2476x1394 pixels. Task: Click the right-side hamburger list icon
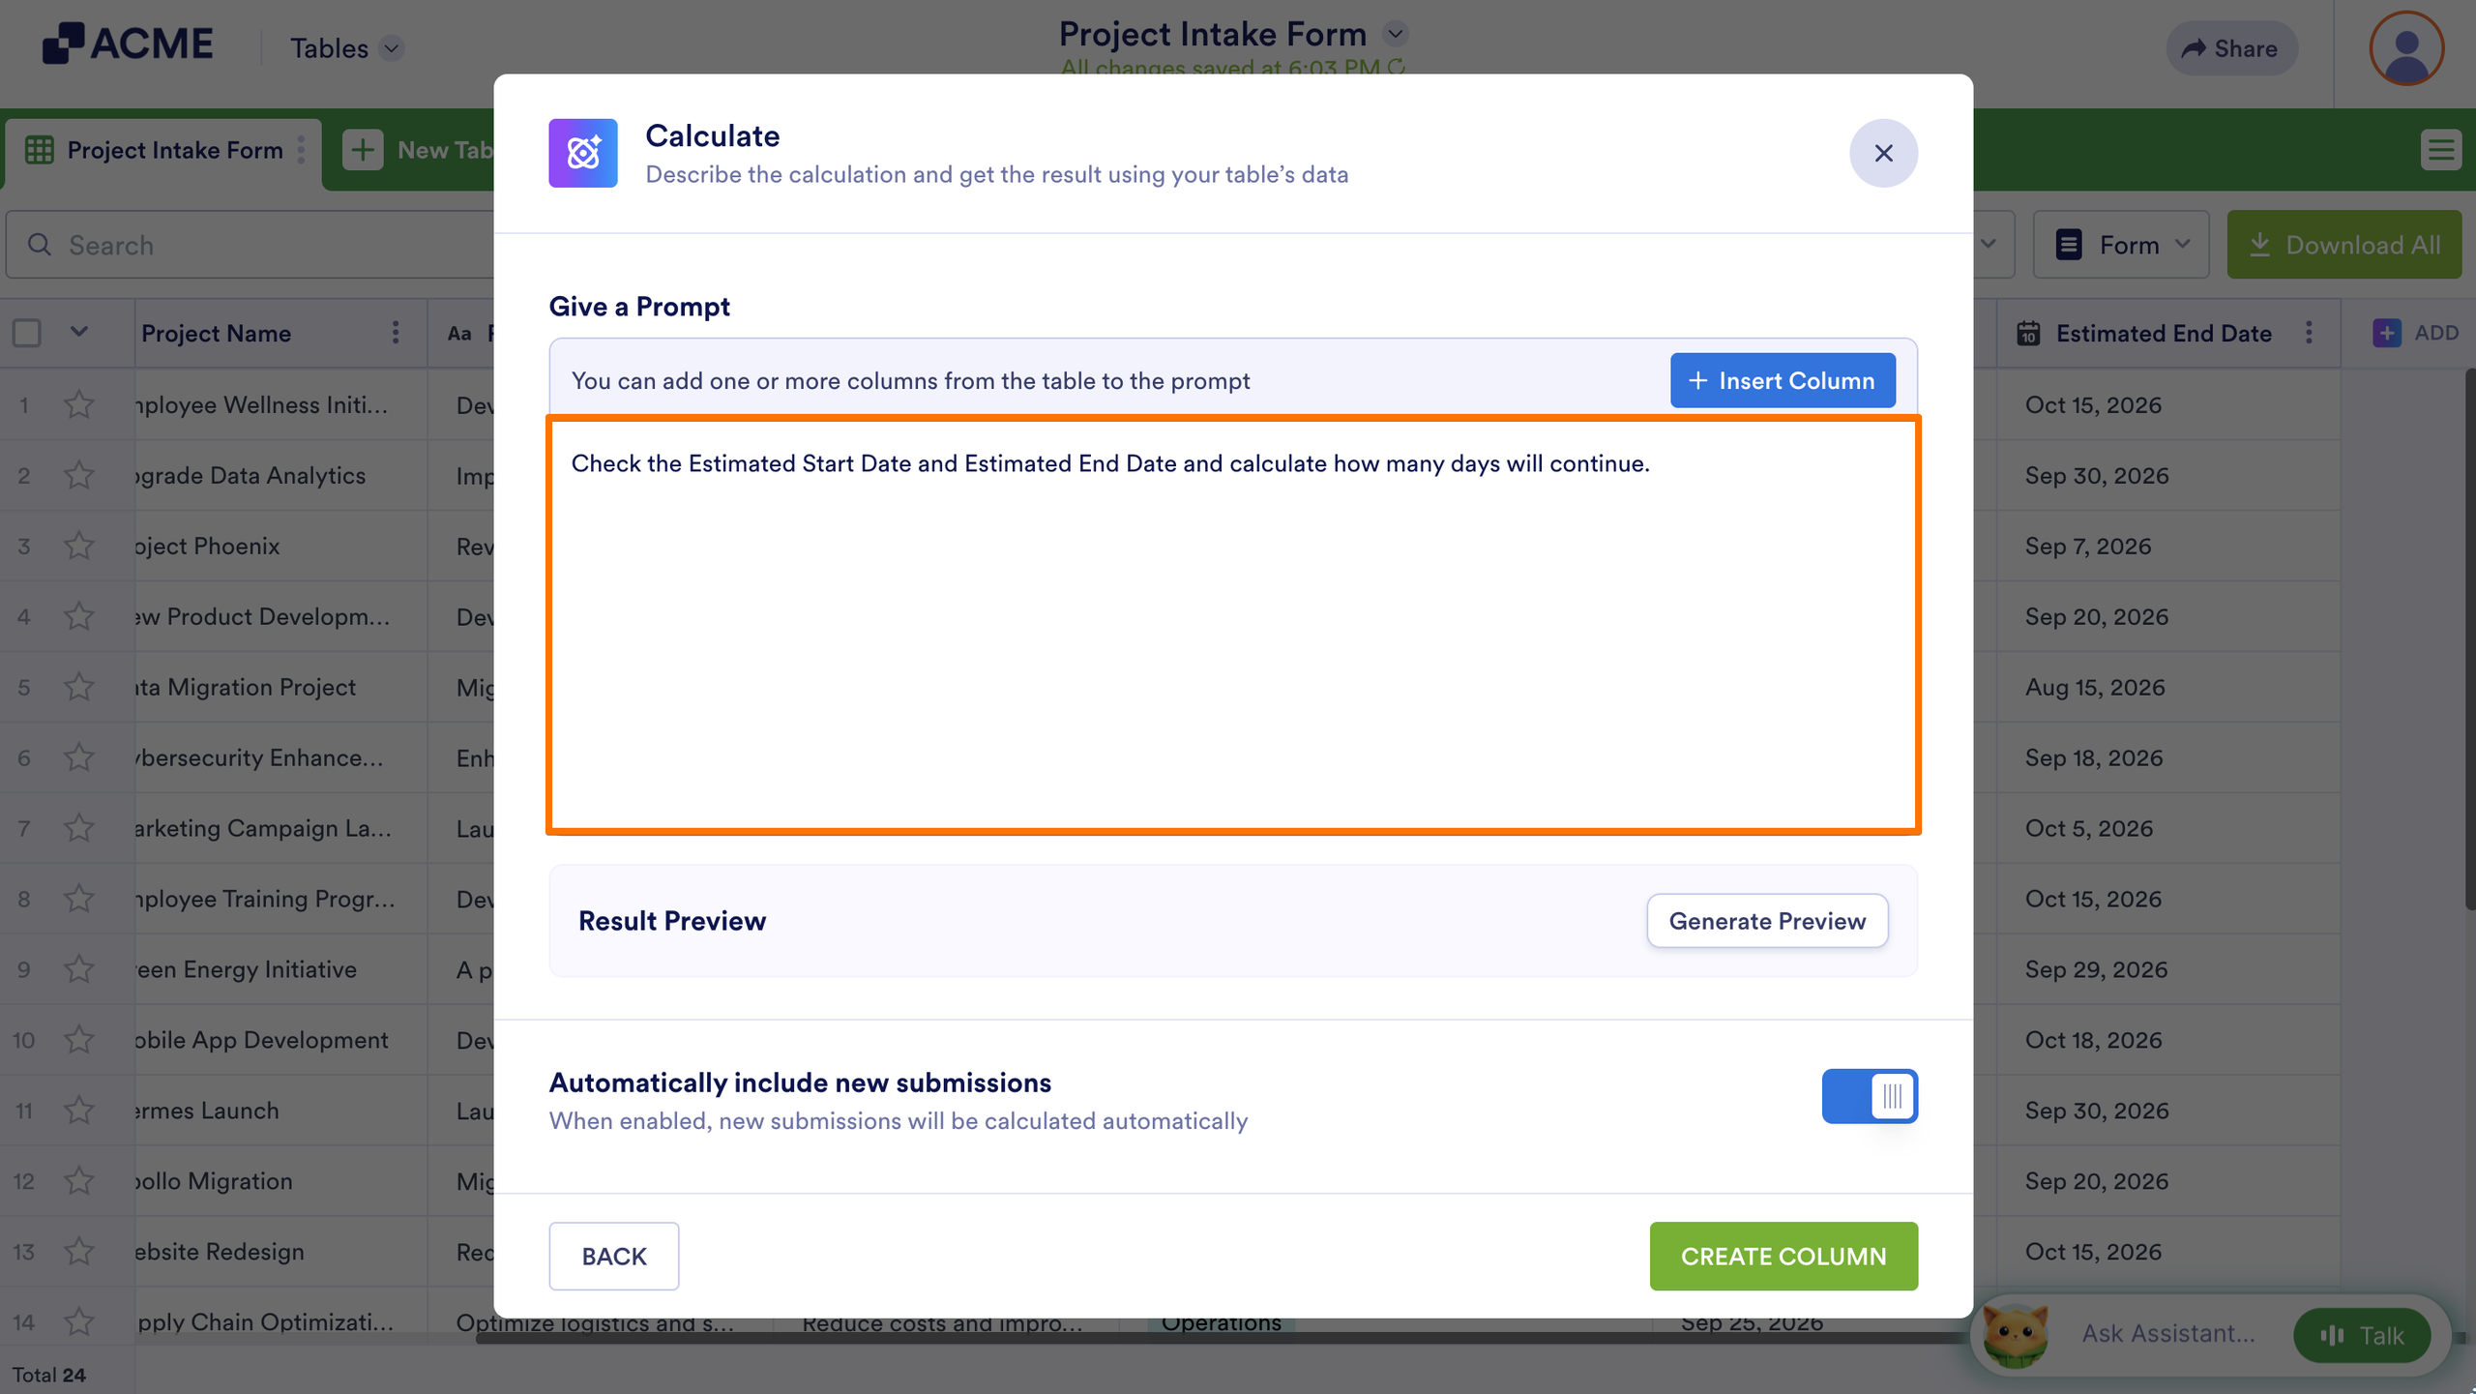(x=2440, y=150)
